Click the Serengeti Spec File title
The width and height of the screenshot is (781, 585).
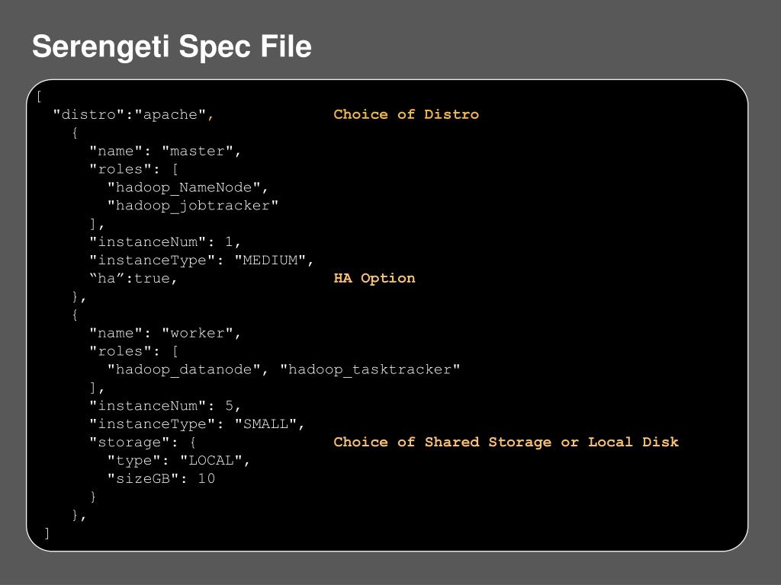172,46
